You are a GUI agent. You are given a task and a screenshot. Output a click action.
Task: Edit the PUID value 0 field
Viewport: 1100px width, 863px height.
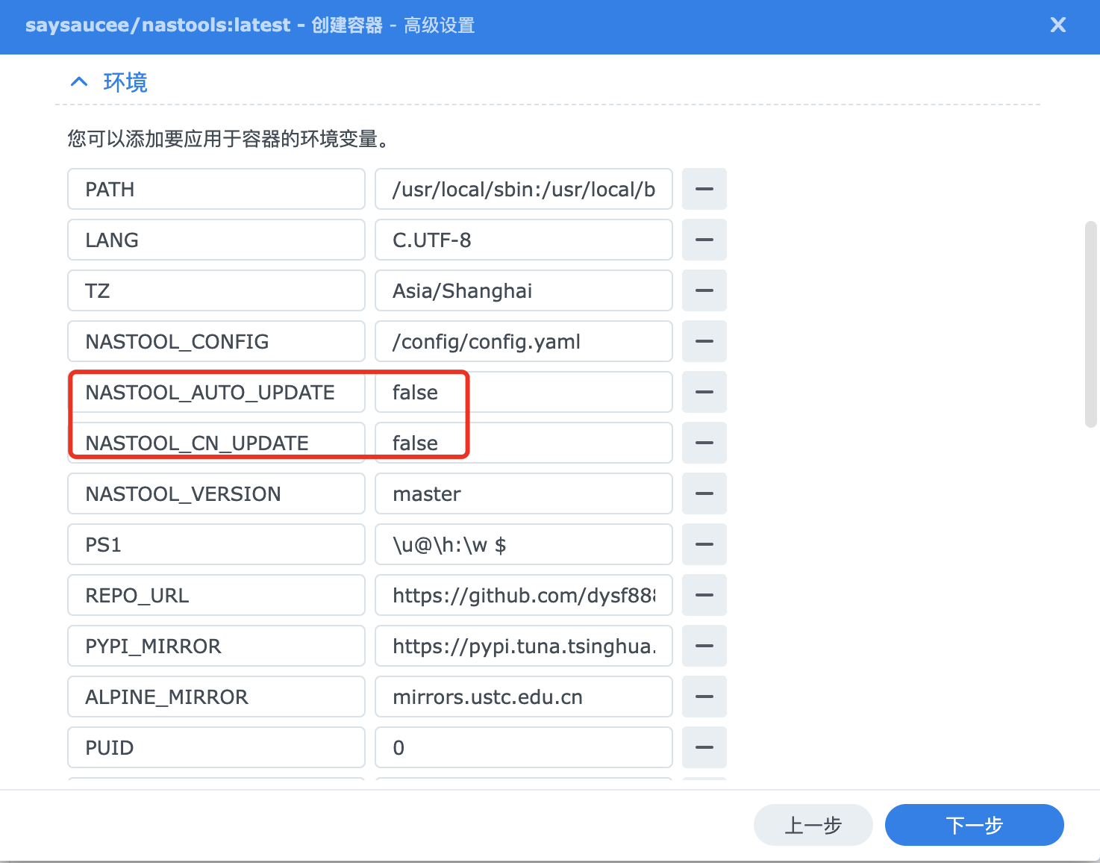pos(524,747)
